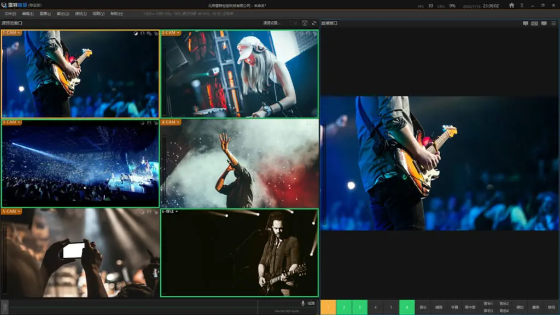The height and width of the screenshot is (315, 560).
Task: Expand the 4-CAM source dropdown label
Action: (x=171, y=122)
